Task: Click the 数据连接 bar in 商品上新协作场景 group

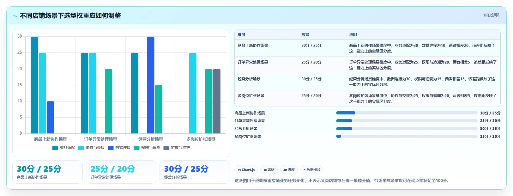Action: (x=51, y=117)
